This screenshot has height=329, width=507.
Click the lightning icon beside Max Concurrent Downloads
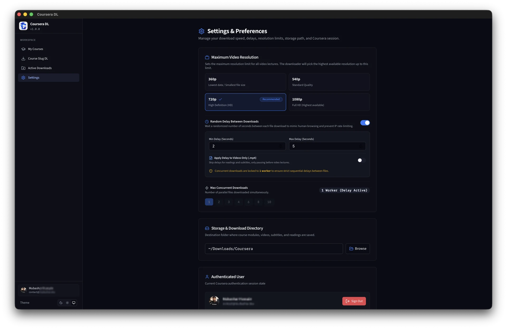click(207, 188)
